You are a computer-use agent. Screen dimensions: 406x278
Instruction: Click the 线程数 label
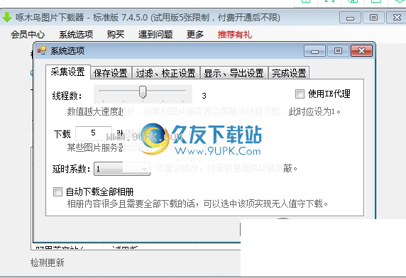[x=67, y=96]
